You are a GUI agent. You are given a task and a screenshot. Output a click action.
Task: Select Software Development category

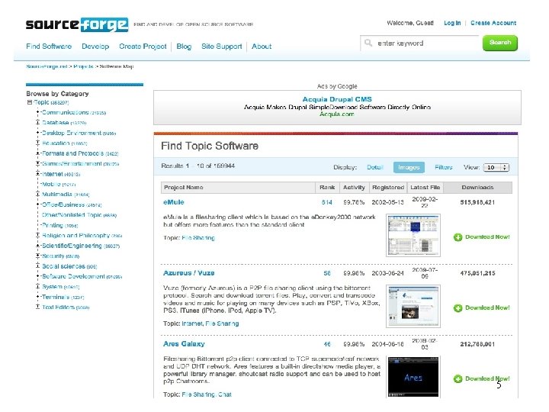tap(73, 276)
